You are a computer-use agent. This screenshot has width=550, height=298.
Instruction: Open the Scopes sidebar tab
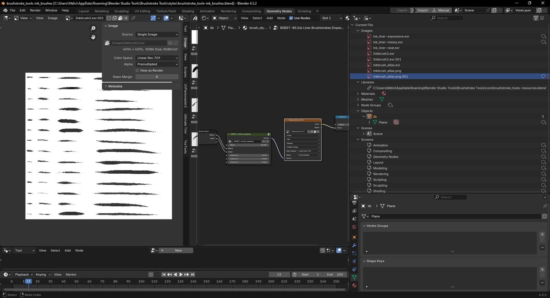pos(185,72)
